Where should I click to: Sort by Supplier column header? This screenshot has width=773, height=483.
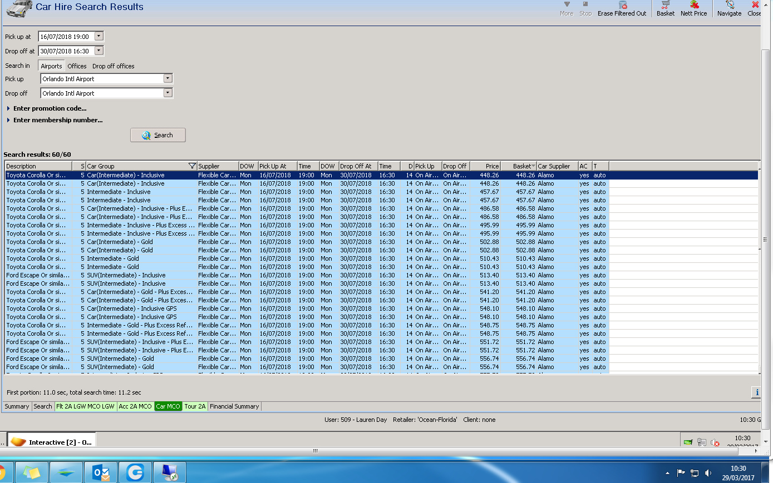218,166
